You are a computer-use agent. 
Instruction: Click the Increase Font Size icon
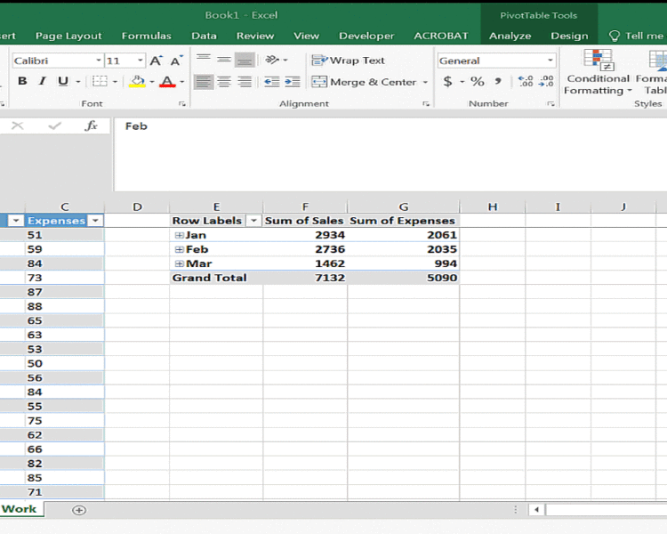click(157, 61)
